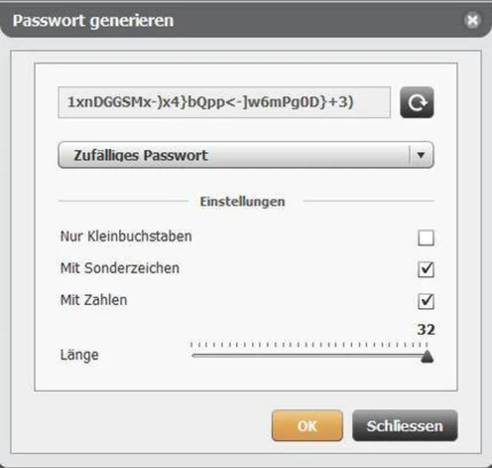This screenshot has height=468, width=492.
Task: Close the Passwort generieren dialog with X
Action: coord(472,21)
